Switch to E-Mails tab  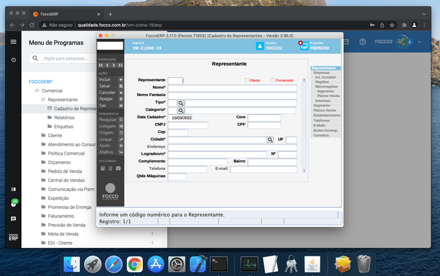(x=325, y=126)
